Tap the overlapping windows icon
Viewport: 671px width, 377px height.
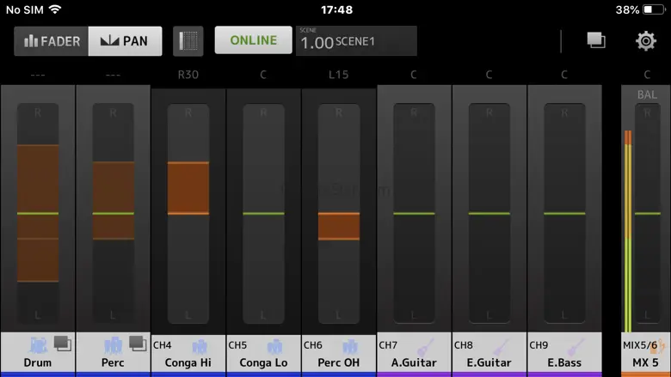click(596, 40)
